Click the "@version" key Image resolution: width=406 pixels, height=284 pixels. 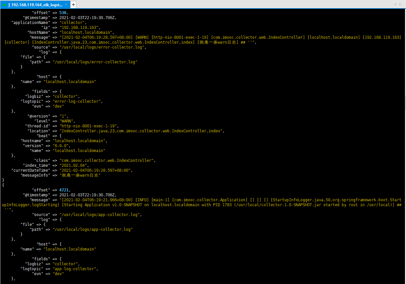pos(39,116)
